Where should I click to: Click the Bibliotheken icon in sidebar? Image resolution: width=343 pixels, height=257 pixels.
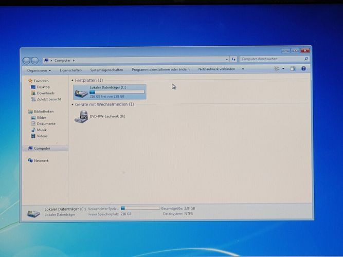click(x=30, y=112)
